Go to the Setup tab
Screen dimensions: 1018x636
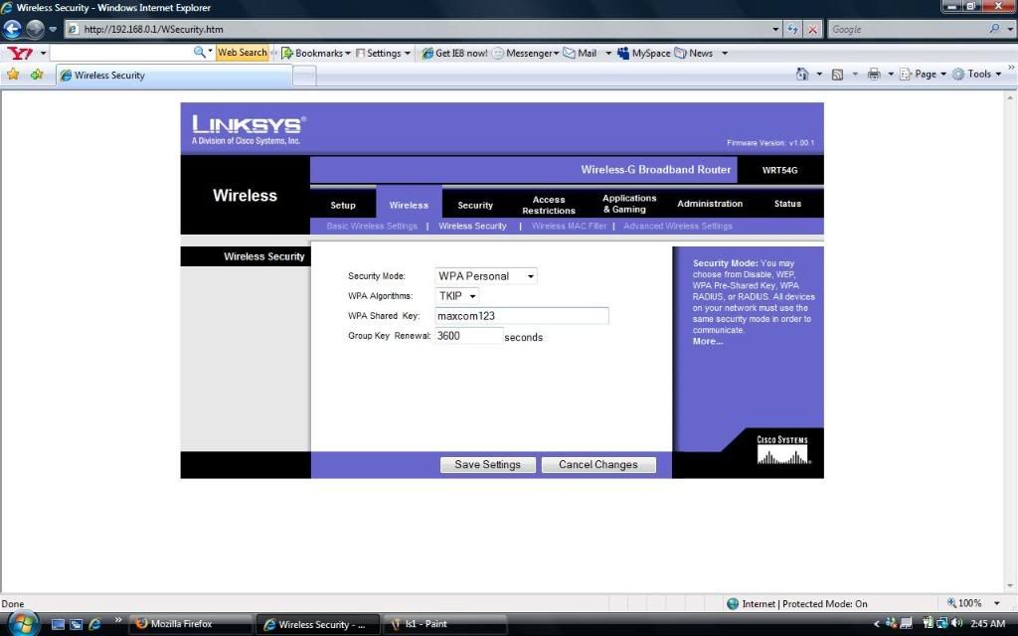[x=343, y=205]
